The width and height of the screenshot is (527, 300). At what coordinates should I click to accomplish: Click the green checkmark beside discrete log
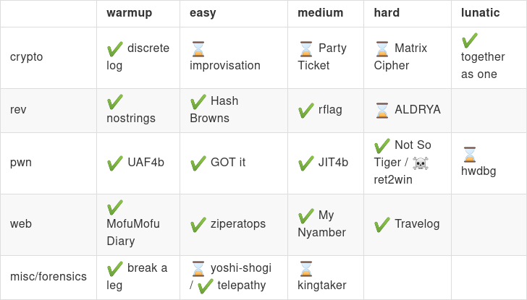115,49
